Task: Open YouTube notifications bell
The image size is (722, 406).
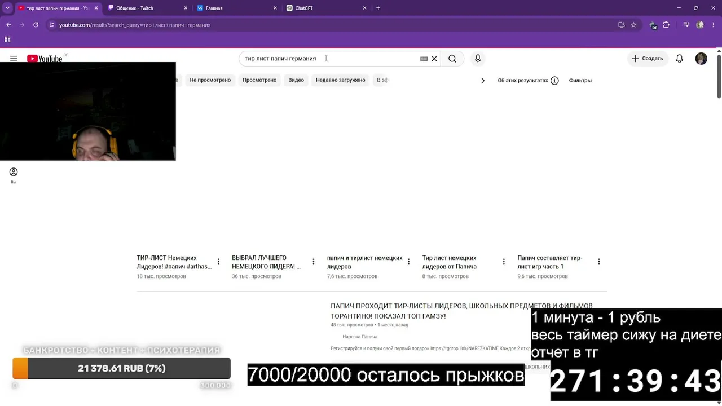Action: pos(680,59)
